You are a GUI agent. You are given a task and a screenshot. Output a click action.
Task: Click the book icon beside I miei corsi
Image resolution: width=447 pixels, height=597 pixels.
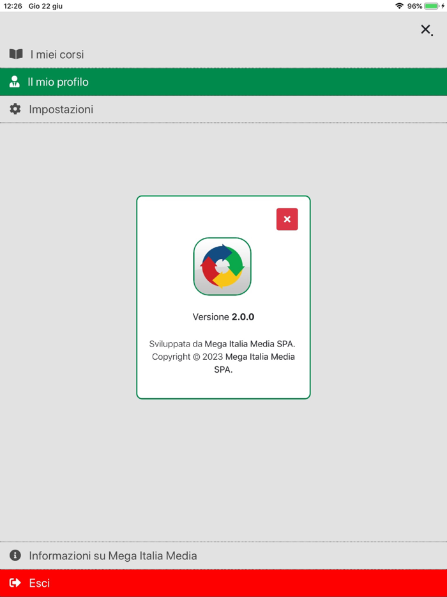pos(16,54)
